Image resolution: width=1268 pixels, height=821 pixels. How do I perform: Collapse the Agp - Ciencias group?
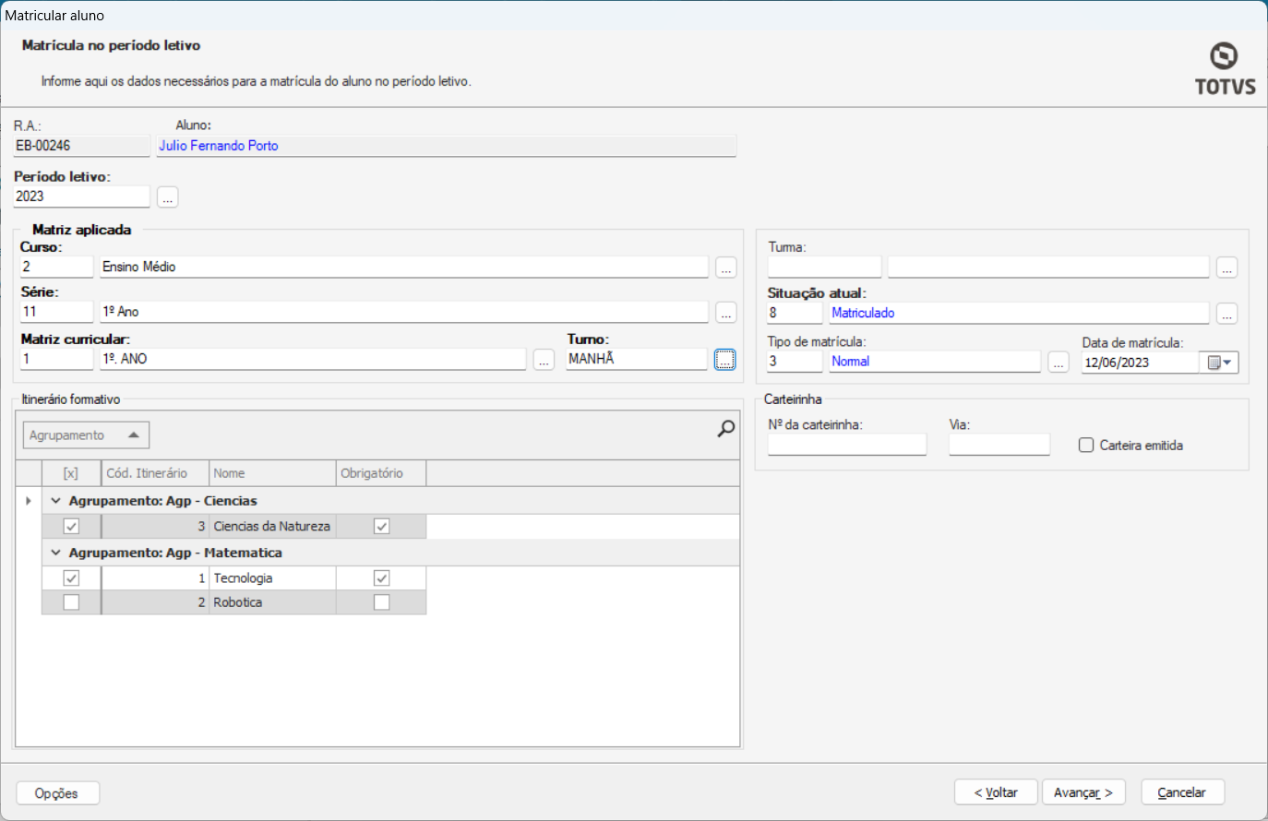(x=55, y=501)
